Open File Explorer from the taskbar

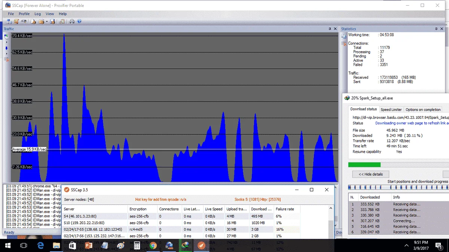(56, 245)
